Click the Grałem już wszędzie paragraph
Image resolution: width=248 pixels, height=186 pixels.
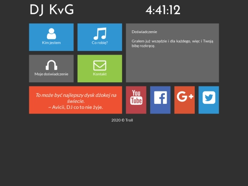(x=172, y=44)
